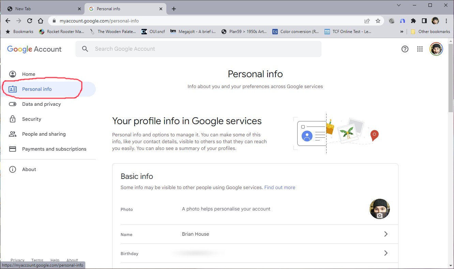Viewport: 454px width, 269px height.
Task: Open Chrome profile avatar in toolbar
Action: pos(435,21)
